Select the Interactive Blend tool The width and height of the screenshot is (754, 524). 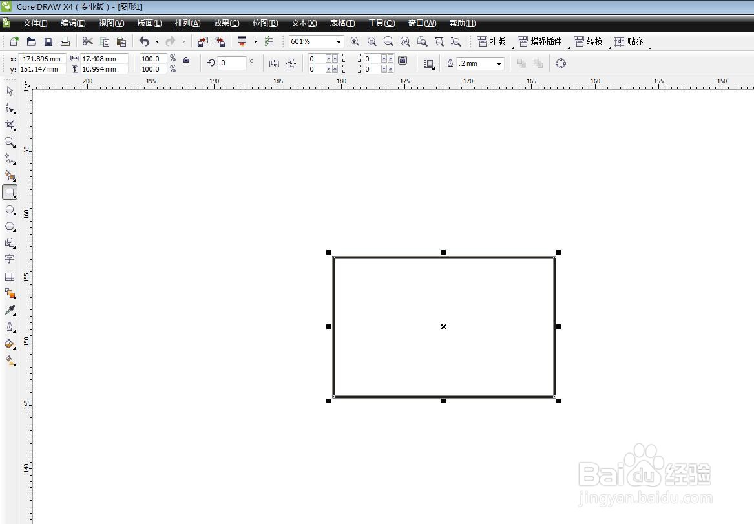point(10,293)
